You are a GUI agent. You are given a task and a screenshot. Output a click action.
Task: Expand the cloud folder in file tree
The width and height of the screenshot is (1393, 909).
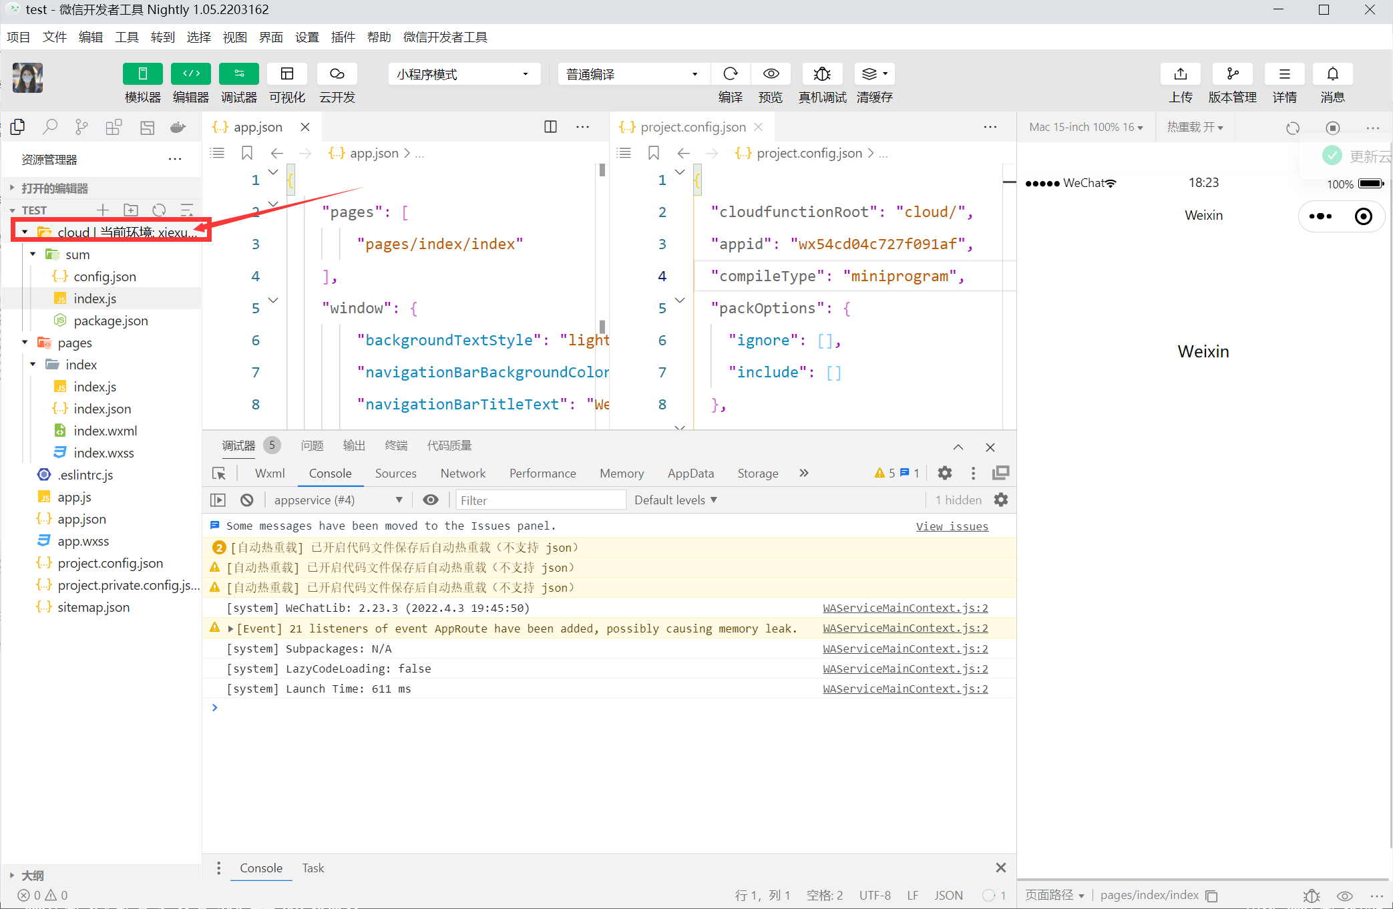click(22, 232)
